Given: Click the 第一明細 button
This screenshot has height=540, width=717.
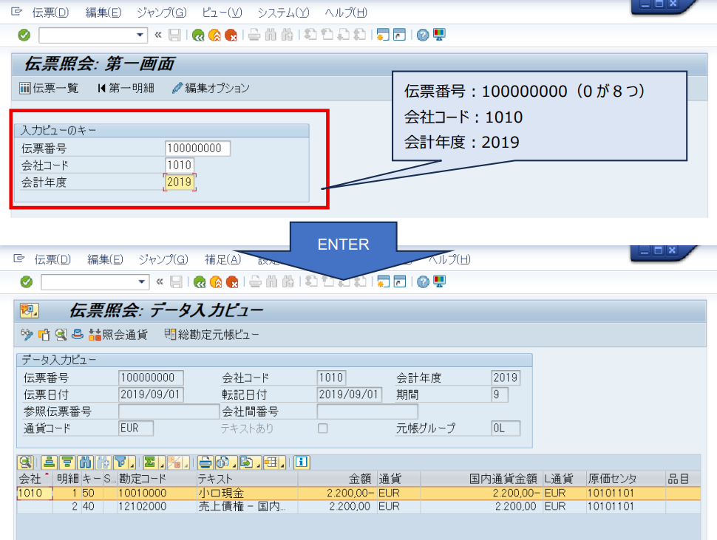Looking at the screenshot, I should [x=126, y=88].
